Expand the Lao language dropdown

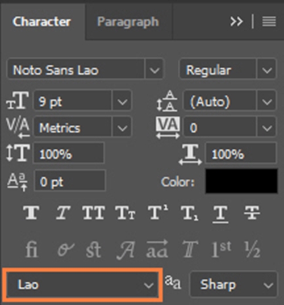point(82,285)
